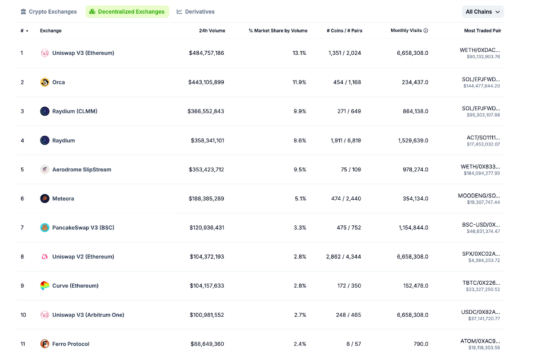Click the BSC-USD/0X... traded pair
The height and width of the screenshot is (355, 558).
481,225
